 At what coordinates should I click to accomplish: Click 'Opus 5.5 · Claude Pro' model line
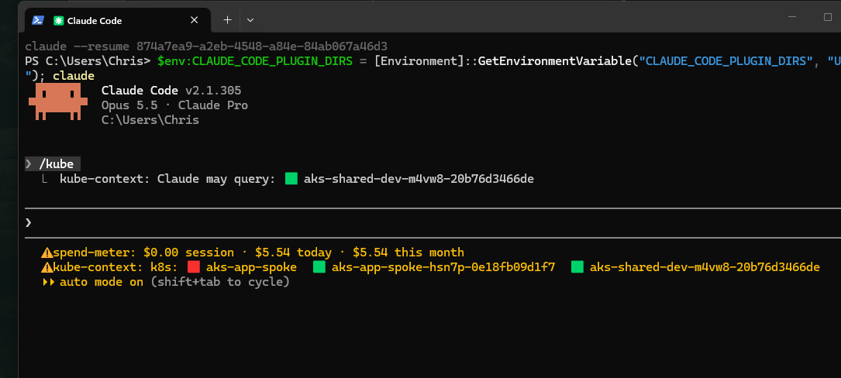175,105
